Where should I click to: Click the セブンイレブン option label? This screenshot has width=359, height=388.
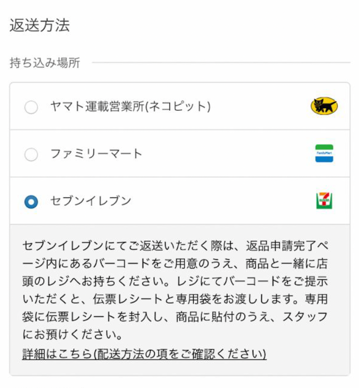point(90,200)
